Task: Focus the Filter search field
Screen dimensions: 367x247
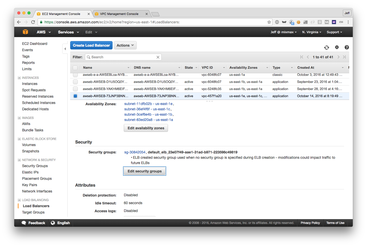Action: (x=123, y=57)
